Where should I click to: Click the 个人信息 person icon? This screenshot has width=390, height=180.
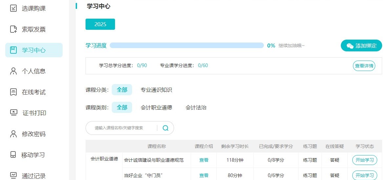13,71
